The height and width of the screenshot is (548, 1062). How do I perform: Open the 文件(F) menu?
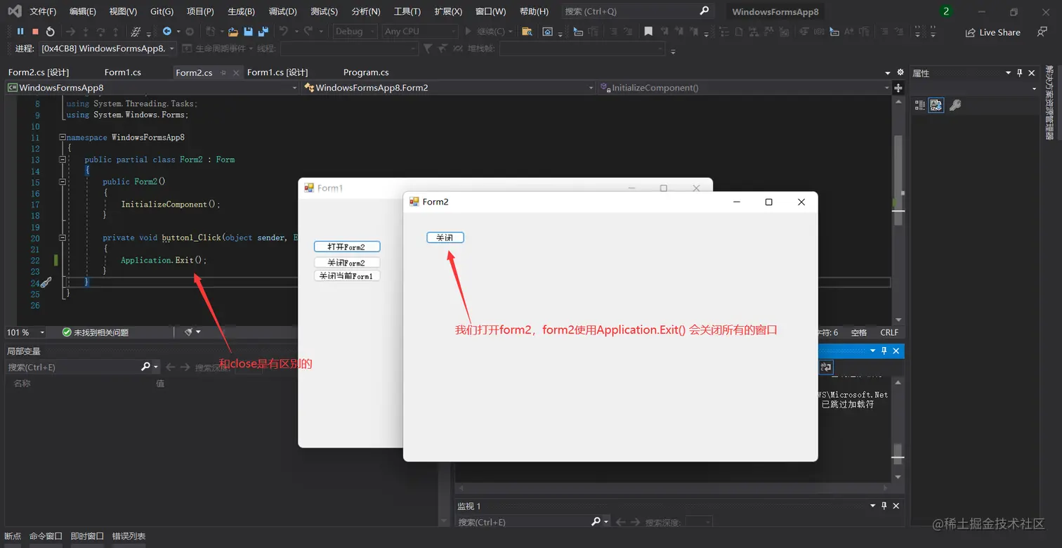pyautogui.click(x=43, y=11)
